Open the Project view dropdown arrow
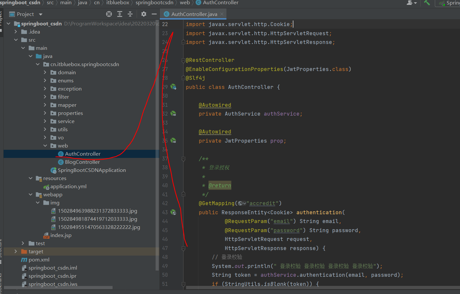 click(41, 14)
